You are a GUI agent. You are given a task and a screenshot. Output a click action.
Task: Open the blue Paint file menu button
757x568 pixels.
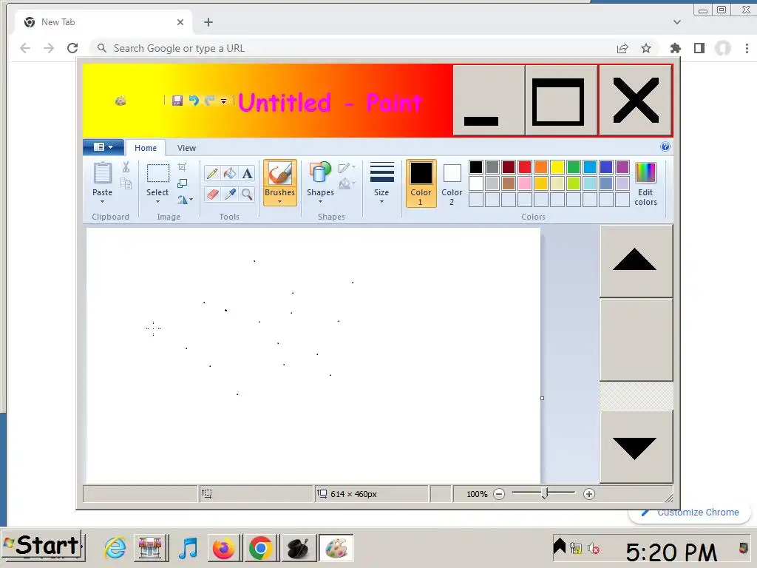click(x=103, y=147)
